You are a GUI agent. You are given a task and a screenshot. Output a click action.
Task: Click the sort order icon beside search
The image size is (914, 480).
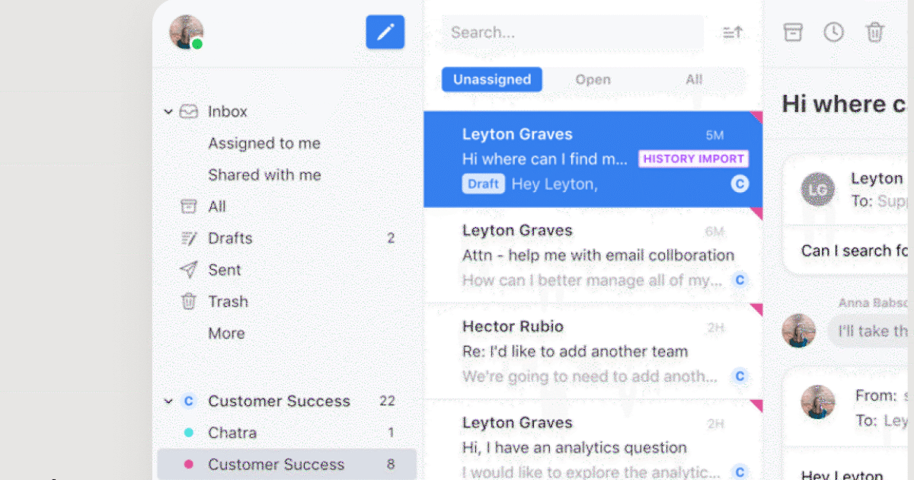pos(732,33)
